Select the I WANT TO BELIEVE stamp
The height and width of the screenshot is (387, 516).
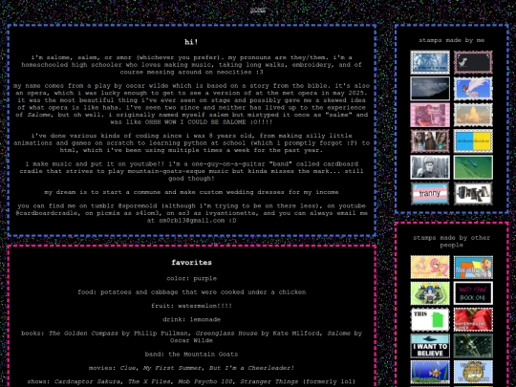[x=430, y=346]
